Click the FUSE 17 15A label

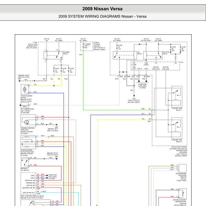[64, 70]
